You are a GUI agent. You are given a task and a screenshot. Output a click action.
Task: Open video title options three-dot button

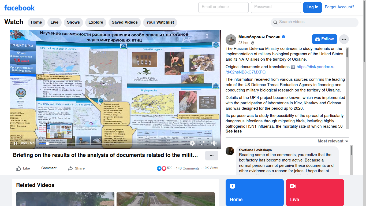(x=212, y=156)
